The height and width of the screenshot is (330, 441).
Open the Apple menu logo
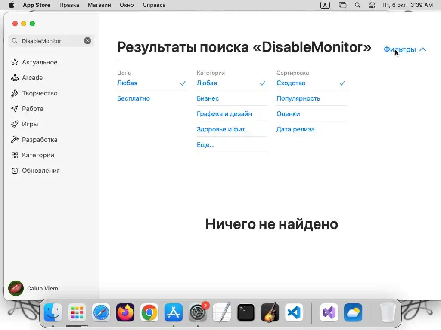(x=11, y=5)
